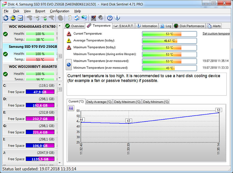This screenshot has height=173, width=233.
Task: Click the blue sync arrows toolbar icon
Action: pos(77,18)
